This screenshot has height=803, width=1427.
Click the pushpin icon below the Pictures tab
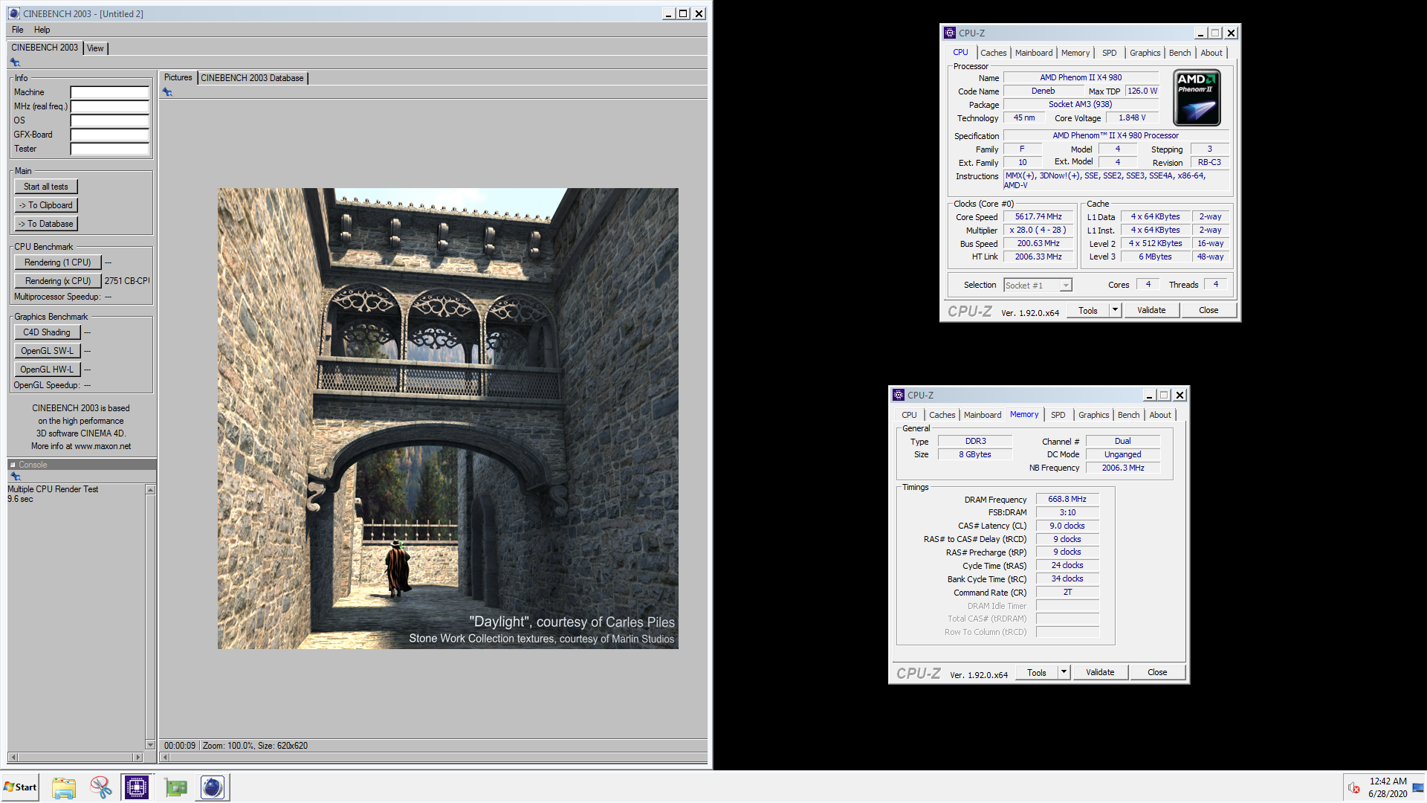[x=167, y=92]
